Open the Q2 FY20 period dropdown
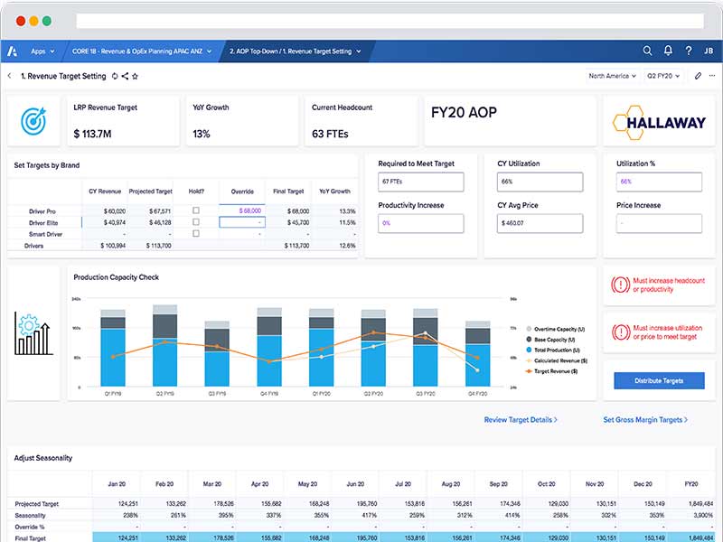The width and height of the screenshot is (723, 542). click(663, 76)
